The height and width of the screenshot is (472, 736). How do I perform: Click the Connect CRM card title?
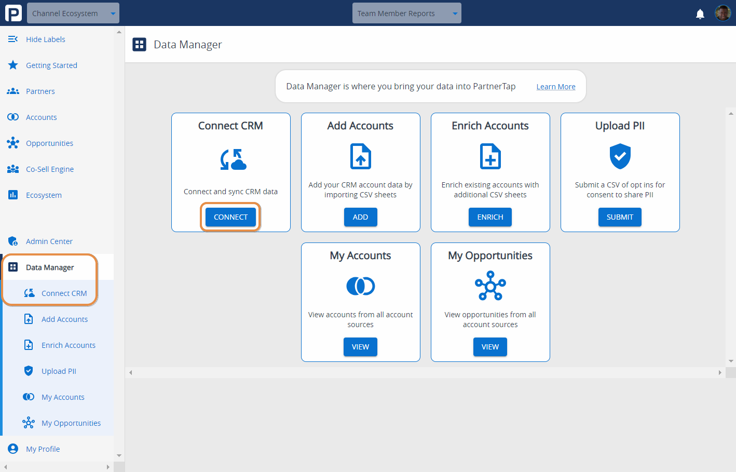coord(230,126)
